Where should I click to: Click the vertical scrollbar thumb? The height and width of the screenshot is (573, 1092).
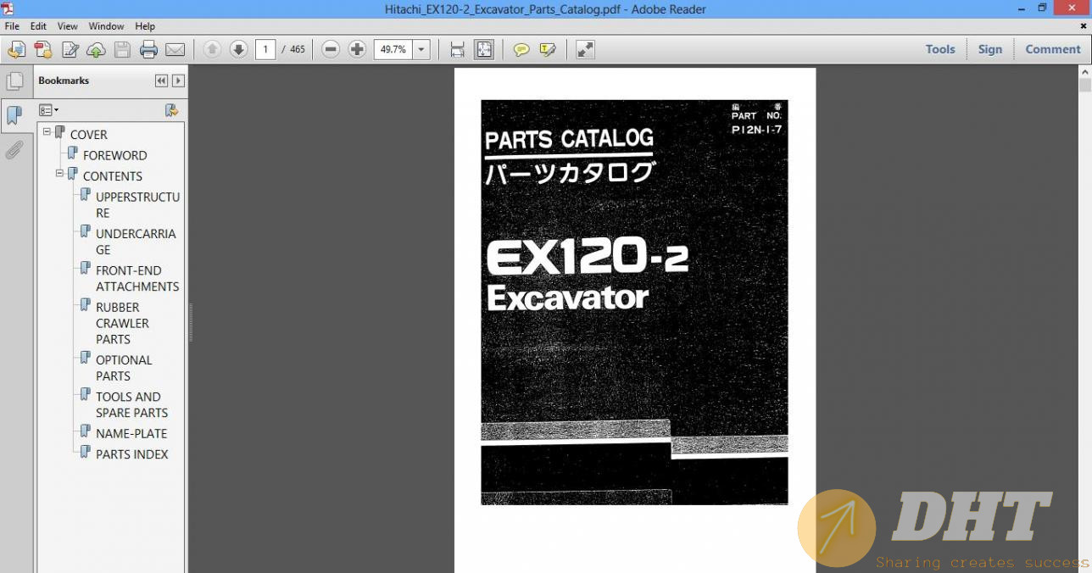click(x=1084, y=85)
